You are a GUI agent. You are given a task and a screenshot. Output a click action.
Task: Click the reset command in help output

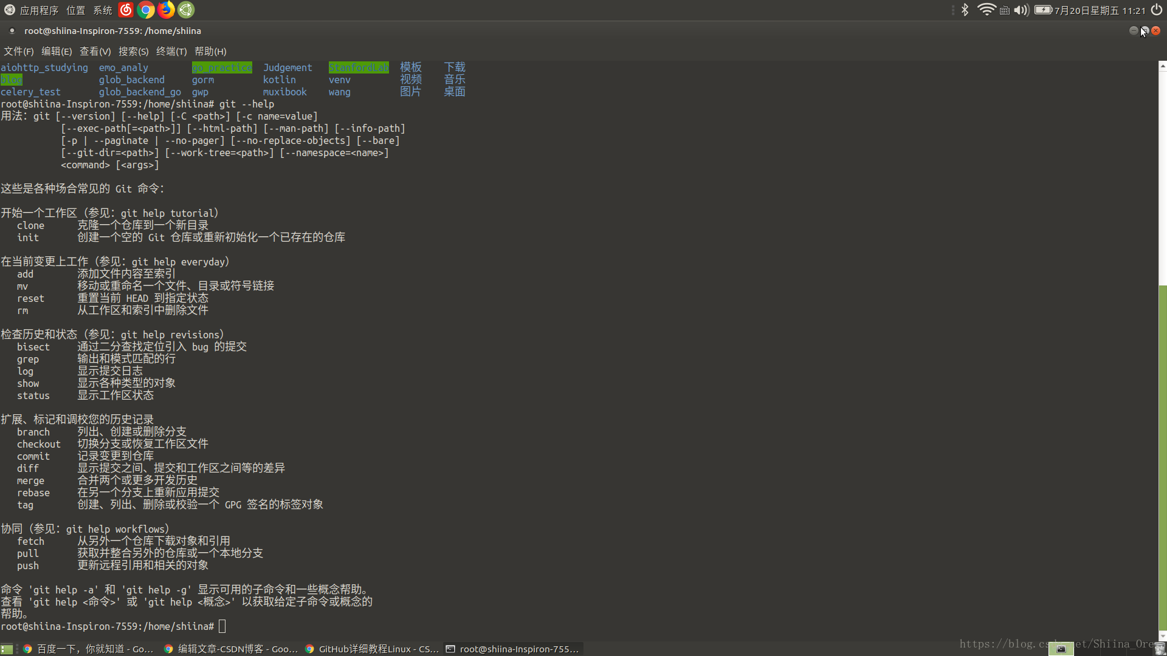pyautogui.click(x=30, y=298)
